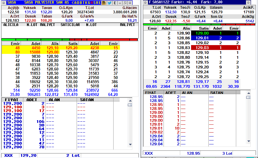The height and width of the screenshot is (158, 258).
Task: Click the 128,50 bid price in SASA depth
Action: tap(52, 73)
